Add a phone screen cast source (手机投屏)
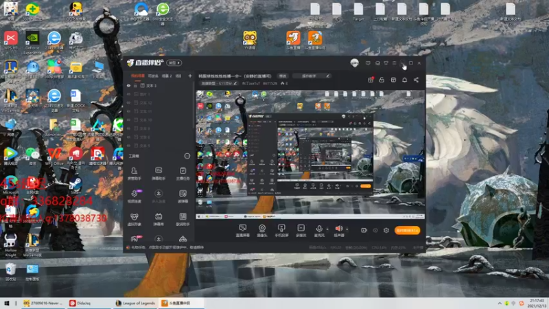549x309 pixels. [281, 231]
